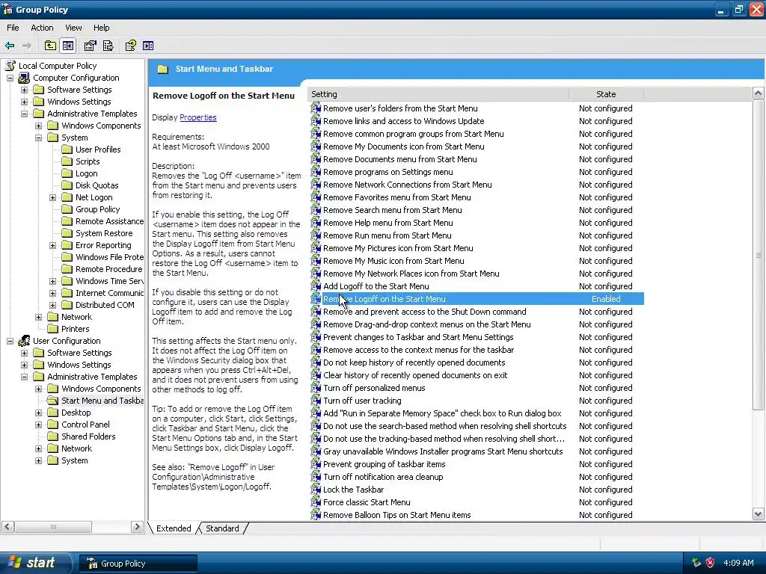This screenshot has width=766, height=574.
Task: Select 'Remove links and access to Windows Update'
Action: [x=403, y=121]
